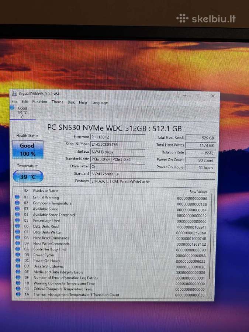Image resolution: width=249 pixels, height=332 pixels.
Task: Click the status orb for Power Cycles
Action: point(18,255)
